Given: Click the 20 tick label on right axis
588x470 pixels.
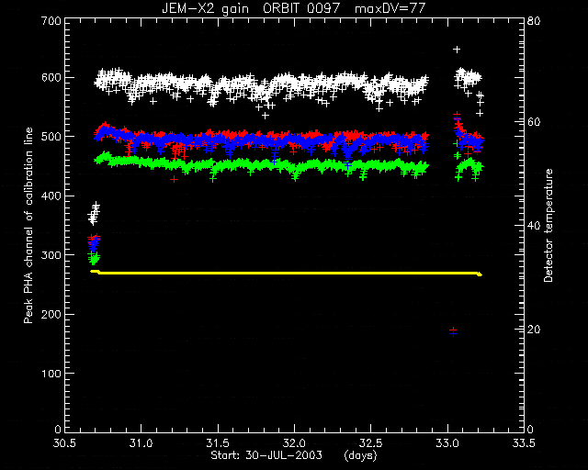Looking at the screenshot, I should tap(534, 330).
